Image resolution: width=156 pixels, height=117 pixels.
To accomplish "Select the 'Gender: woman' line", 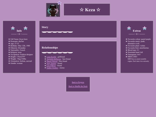I will coord(16,63).
